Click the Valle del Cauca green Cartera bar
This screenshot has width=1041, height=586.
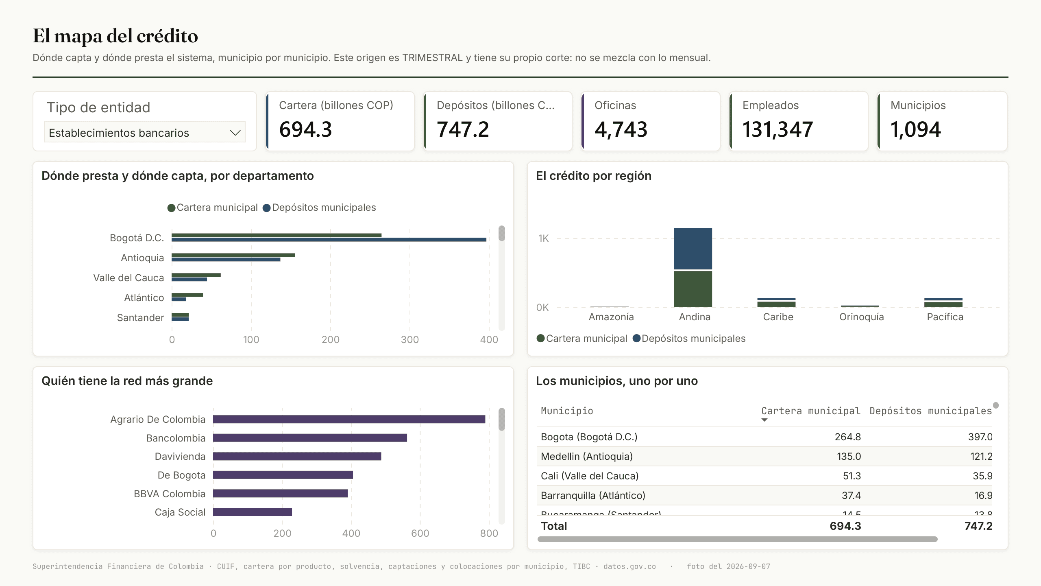[196, 275]
